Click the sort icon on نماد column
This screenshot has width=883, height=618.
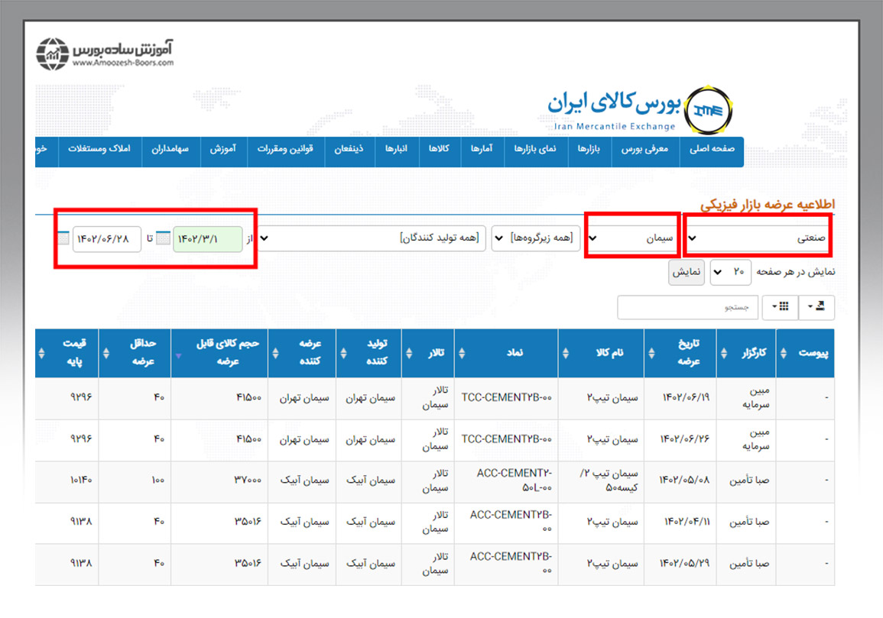pos(461,353)
